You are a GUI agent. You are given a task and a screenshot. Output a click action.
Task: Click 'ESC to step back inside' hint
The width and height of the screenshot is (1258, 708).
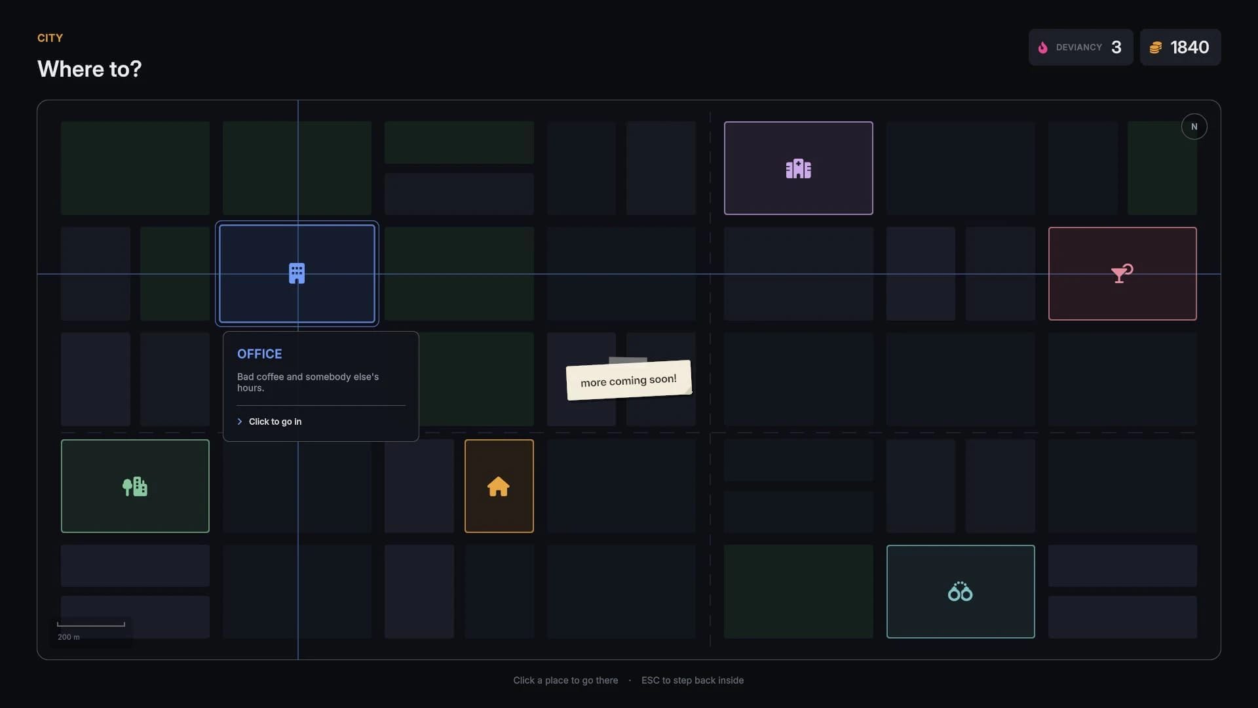(693, 680)
